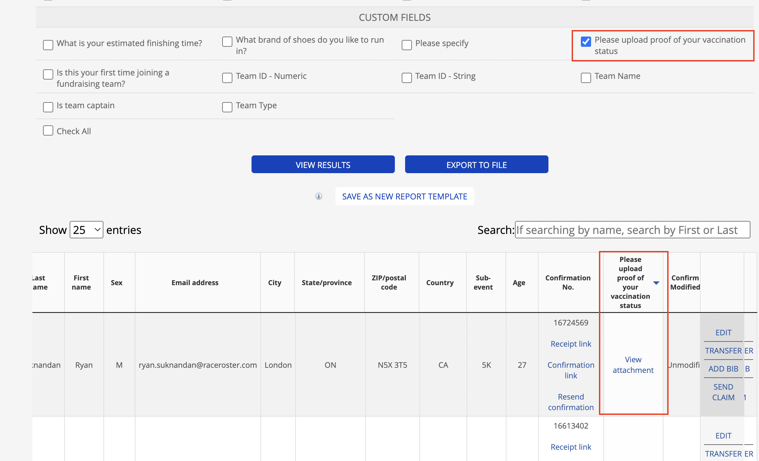Open Receipt link for confirmation 16724569
The width and height of the screenshot is (759, 461).
click(571, 344)
